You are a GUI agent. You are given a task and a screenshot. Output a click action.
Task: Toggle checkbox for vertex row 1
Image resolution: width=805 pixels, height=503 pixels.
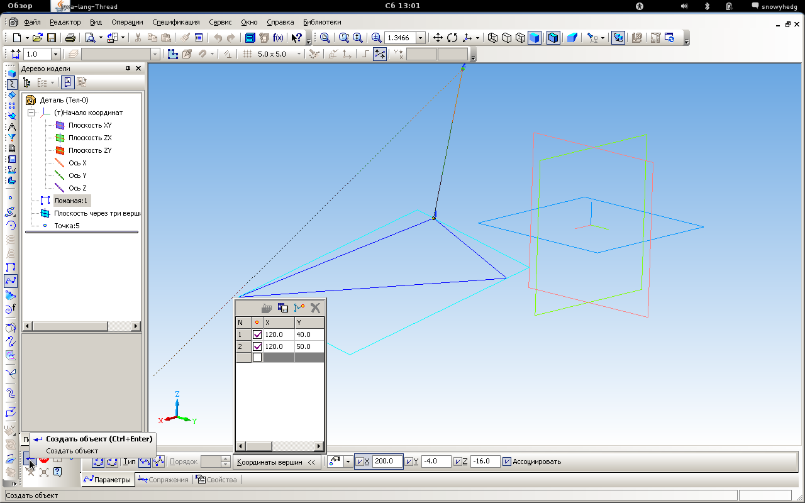click(x=257, y=334)
